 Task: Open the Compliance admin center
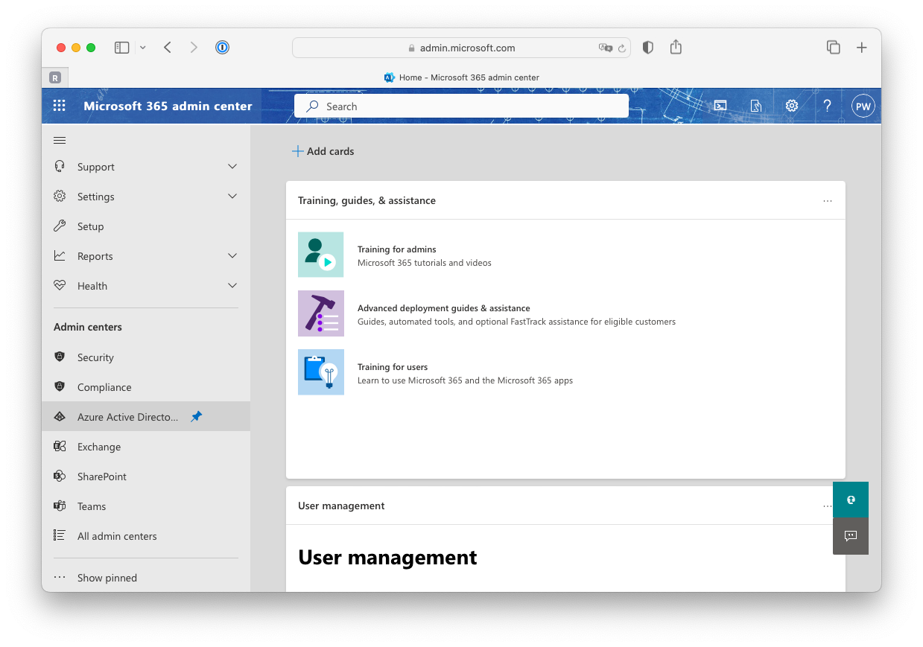(x=146, y=387)
